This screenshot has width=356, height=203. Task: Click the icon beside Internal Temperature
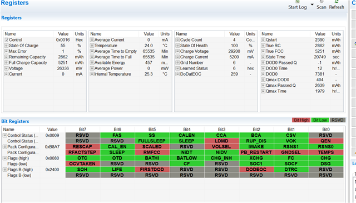tap(92, 74)
